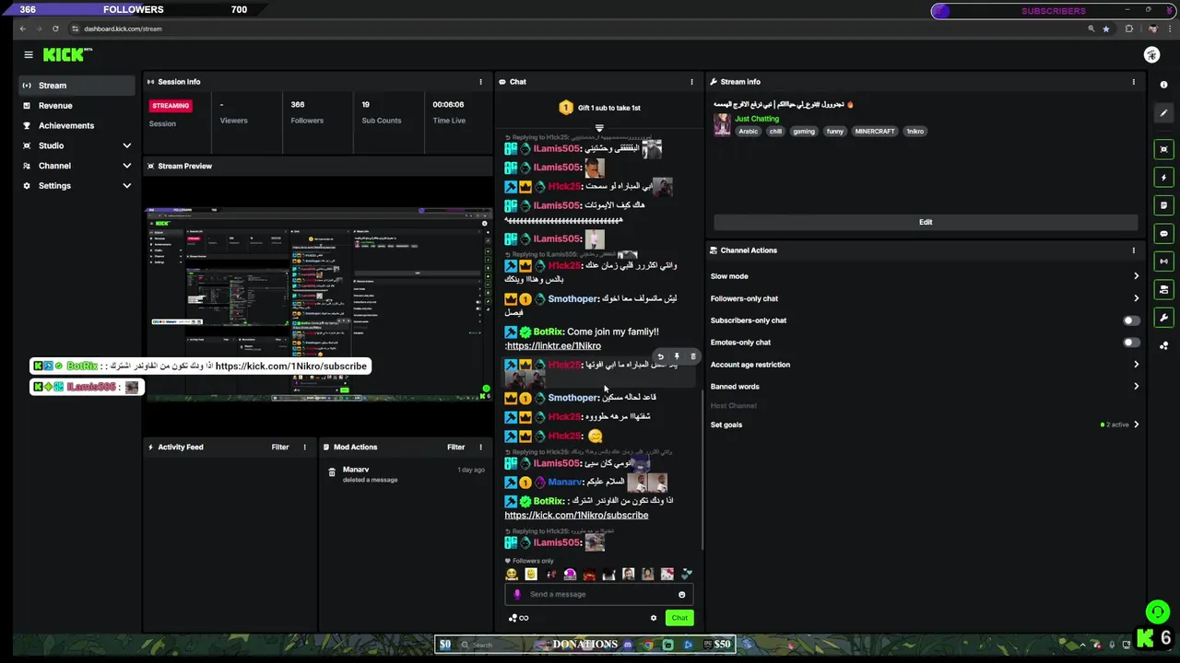This screenshot has height=663, width=1180.
Task: Bookmark this page with the star icon
Action: (x=1106, y=29)
